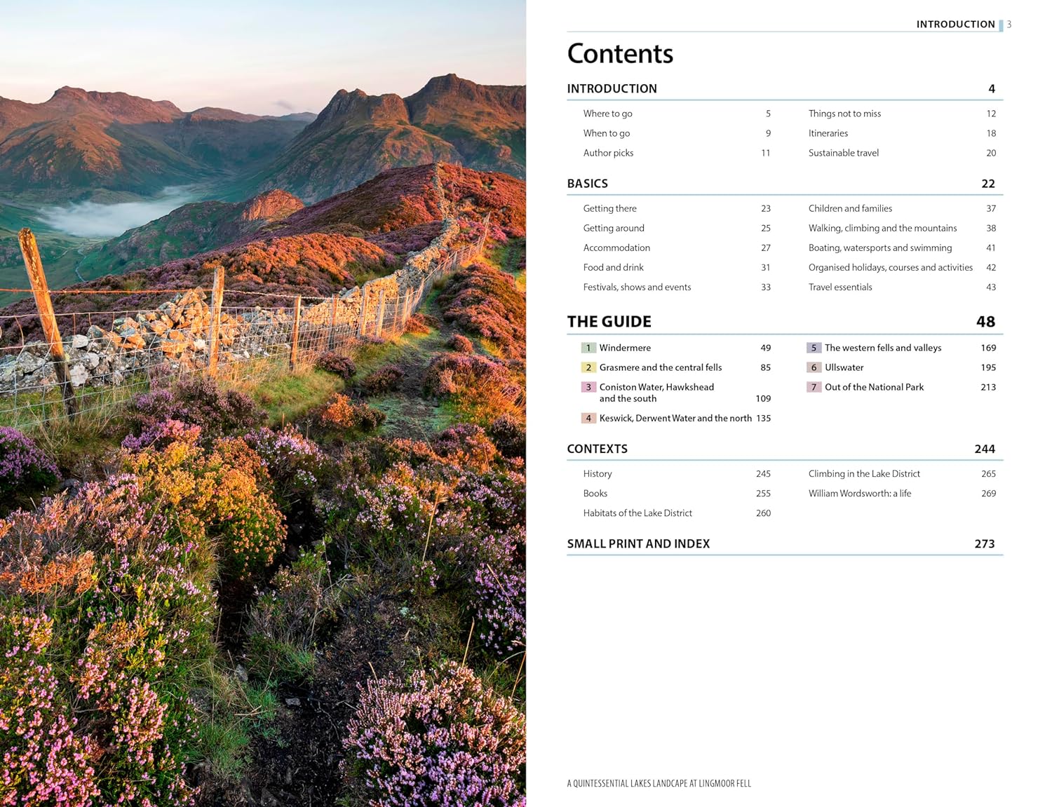Click the number 6 Ullswater badge

pos(814,367)
